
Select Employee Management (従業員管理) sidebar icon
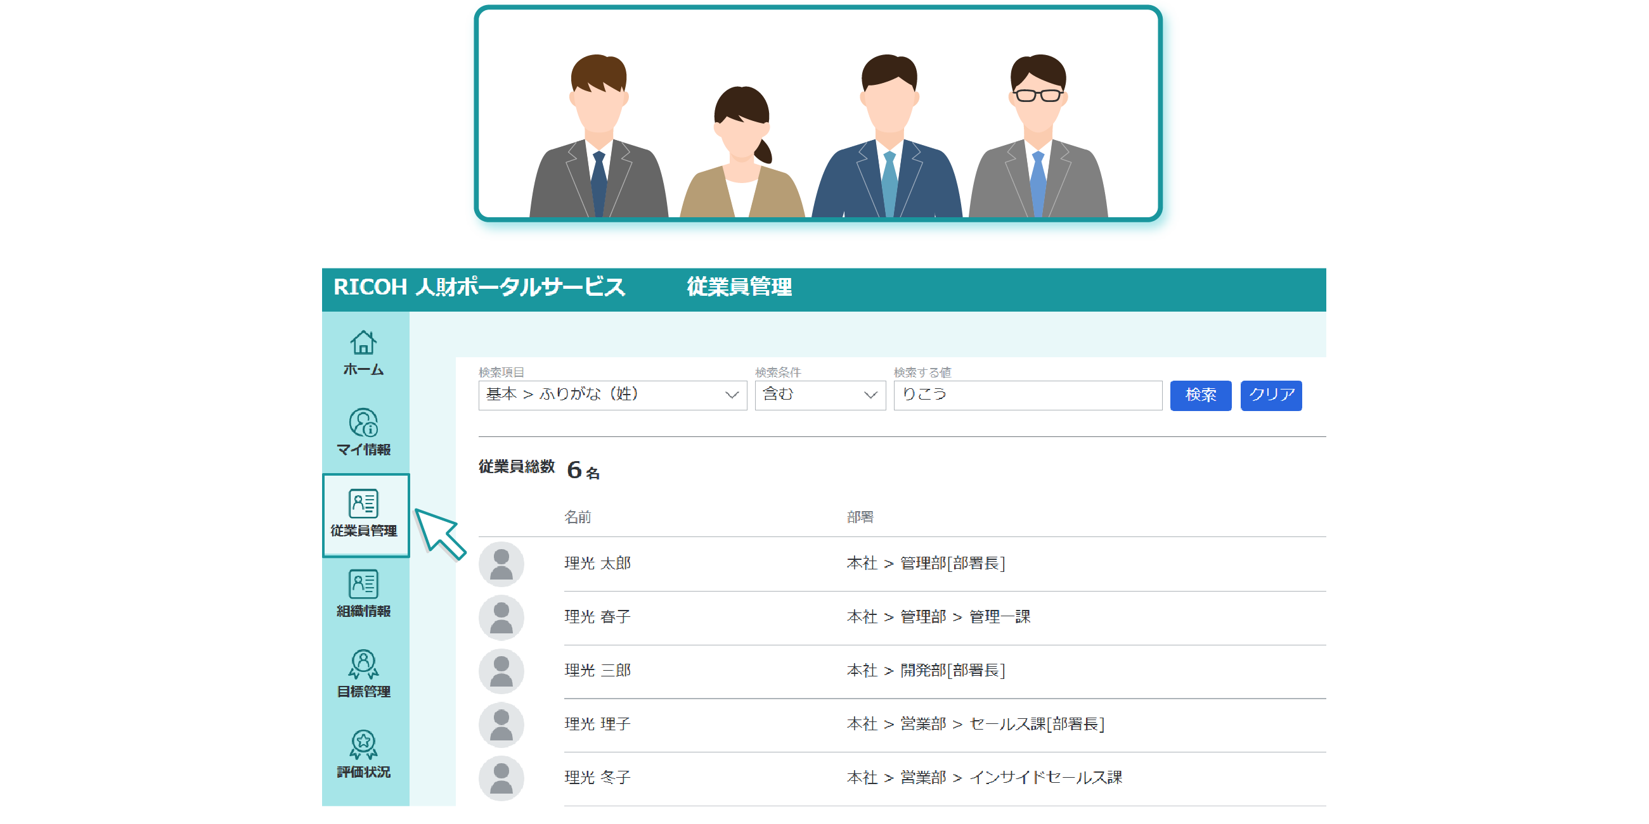(365, 514)
